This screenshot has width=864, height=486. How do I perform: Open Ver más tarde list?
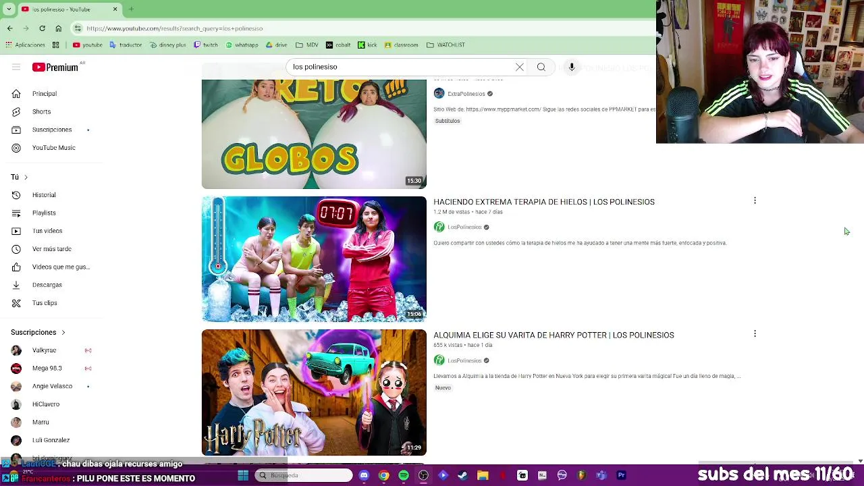[x=51, y=249]
